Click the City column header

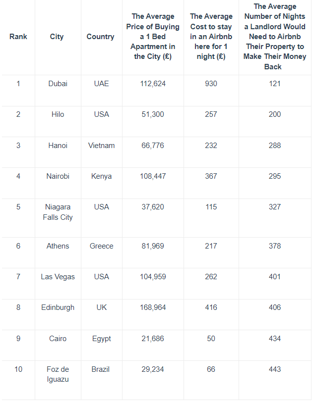[x=57, y=37]
